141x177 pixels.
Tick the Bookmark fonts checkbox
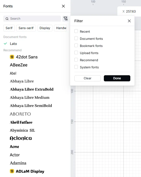coord(76,45)
